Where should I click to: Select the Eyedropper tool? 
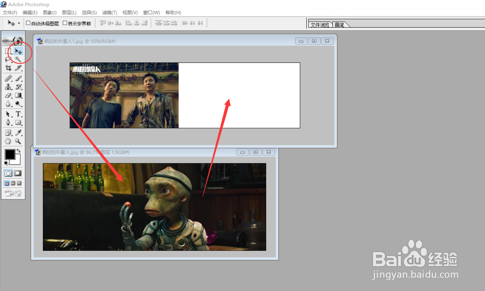[18, 133]
